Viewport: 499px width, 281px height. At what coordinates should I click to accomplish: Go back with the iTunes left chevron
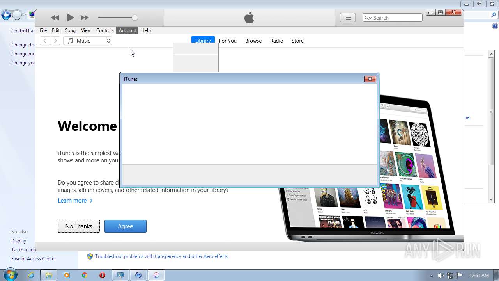pyautogui.click(x=45, y=41)
